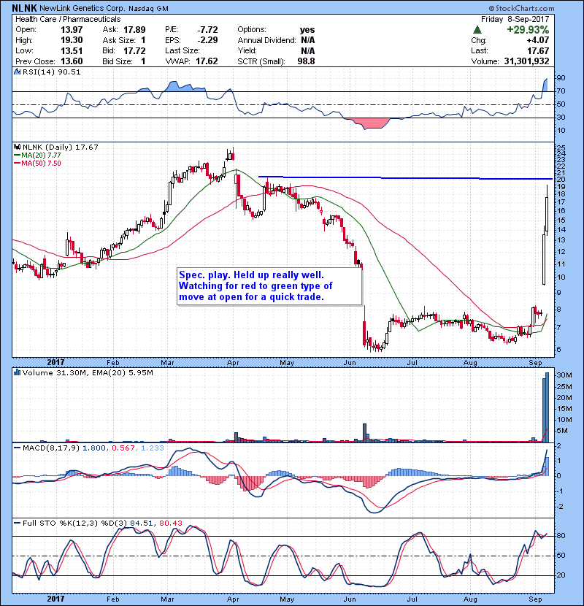Screen dimensions: 584x606
Task: Click the Chg value +4.07
Action: pyautogui.click(x=537, y=40)
